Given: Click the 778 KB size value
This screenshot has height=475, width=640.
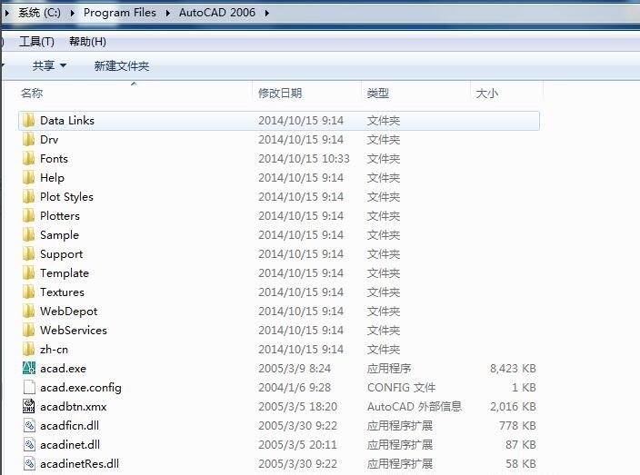Looking at the screenshot, I should [x=517, y=426].
